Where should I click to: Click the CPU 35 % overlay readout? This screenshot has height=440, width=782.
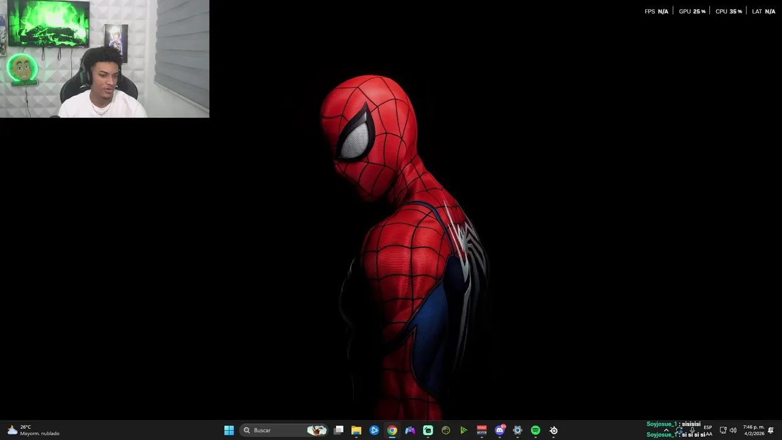coord(728,12)
